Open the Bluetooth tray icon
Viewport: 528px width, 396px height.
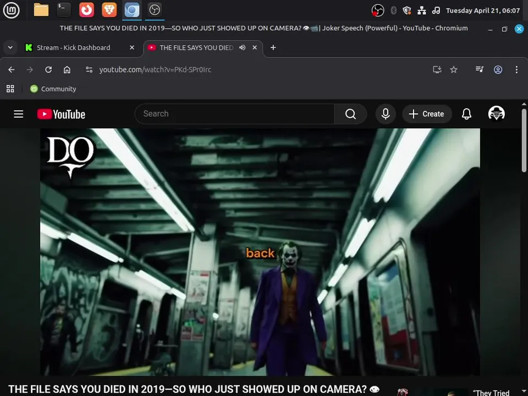click(393, 10)
